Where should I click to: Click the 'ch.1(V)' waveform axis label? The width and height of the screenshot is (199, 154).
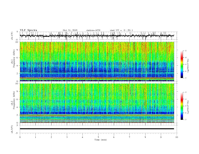(12, 36)
